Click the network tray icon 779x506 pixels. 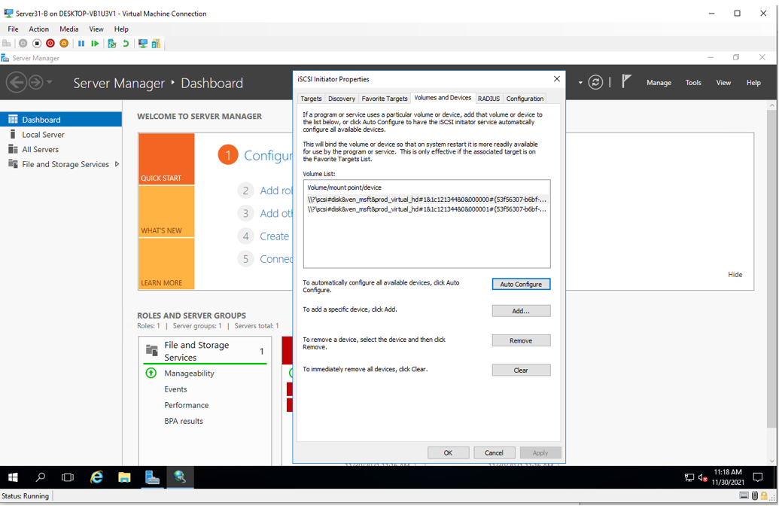689,477
